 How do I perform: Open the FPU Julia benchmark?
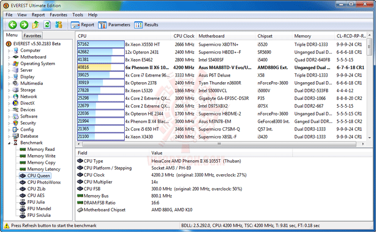(x=36, y=202)
